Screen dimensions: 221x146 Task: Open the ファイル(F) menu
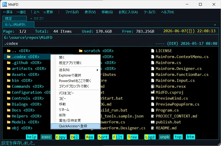pos(72,12)
